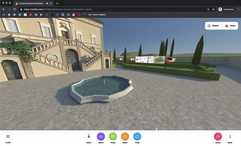Open Chrome three-dot menu

coord(238,10)
